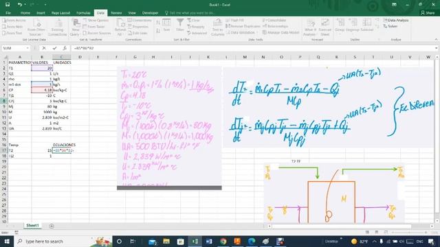
Task: Switch to the Home ribbon tab
Action: pos(25,13)
